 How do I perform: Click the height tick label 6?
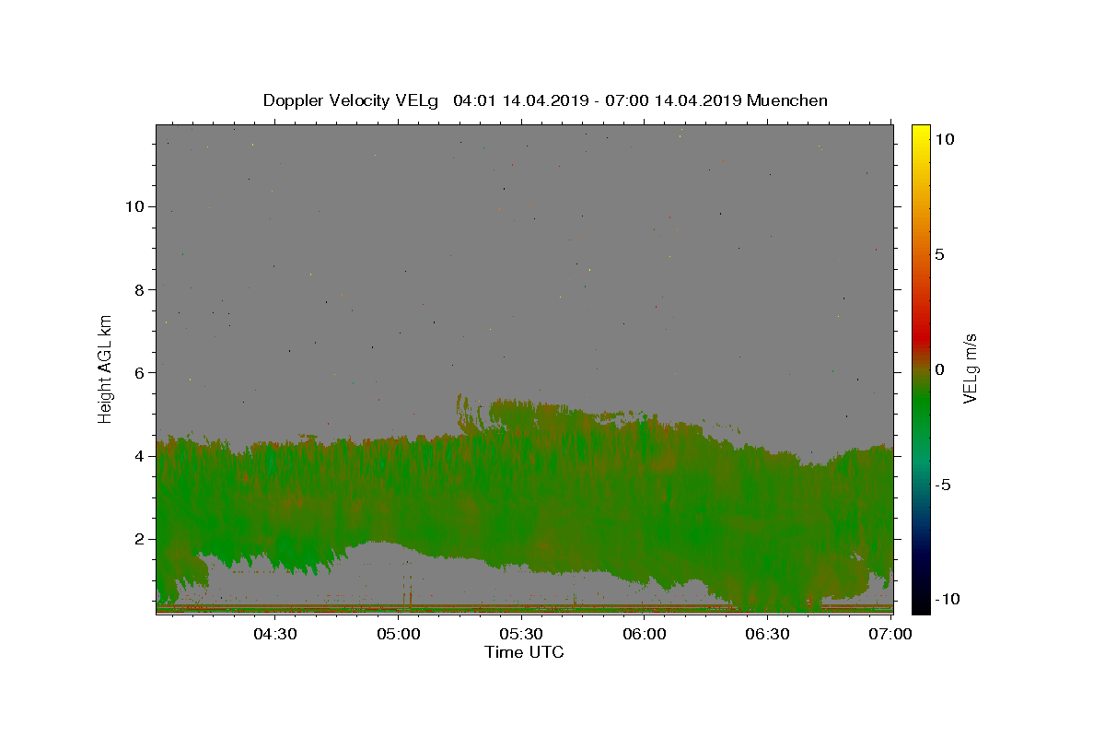pos(139,372)
